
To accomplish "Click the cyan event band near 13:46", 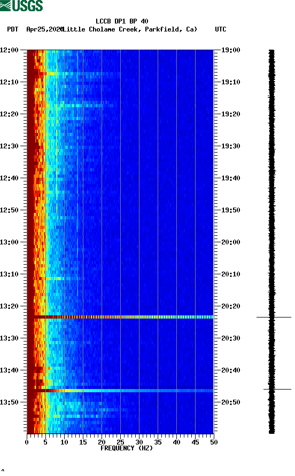I will click(120, 391).
